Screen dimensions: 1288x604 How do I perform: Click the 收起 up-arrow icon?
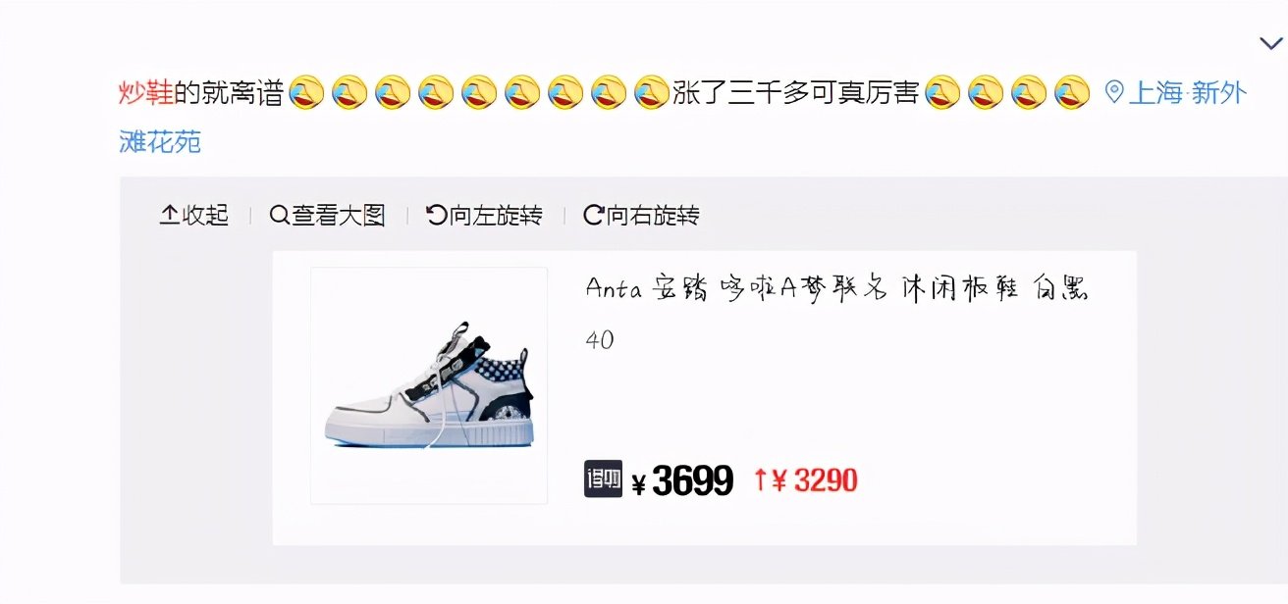(169, 215)
